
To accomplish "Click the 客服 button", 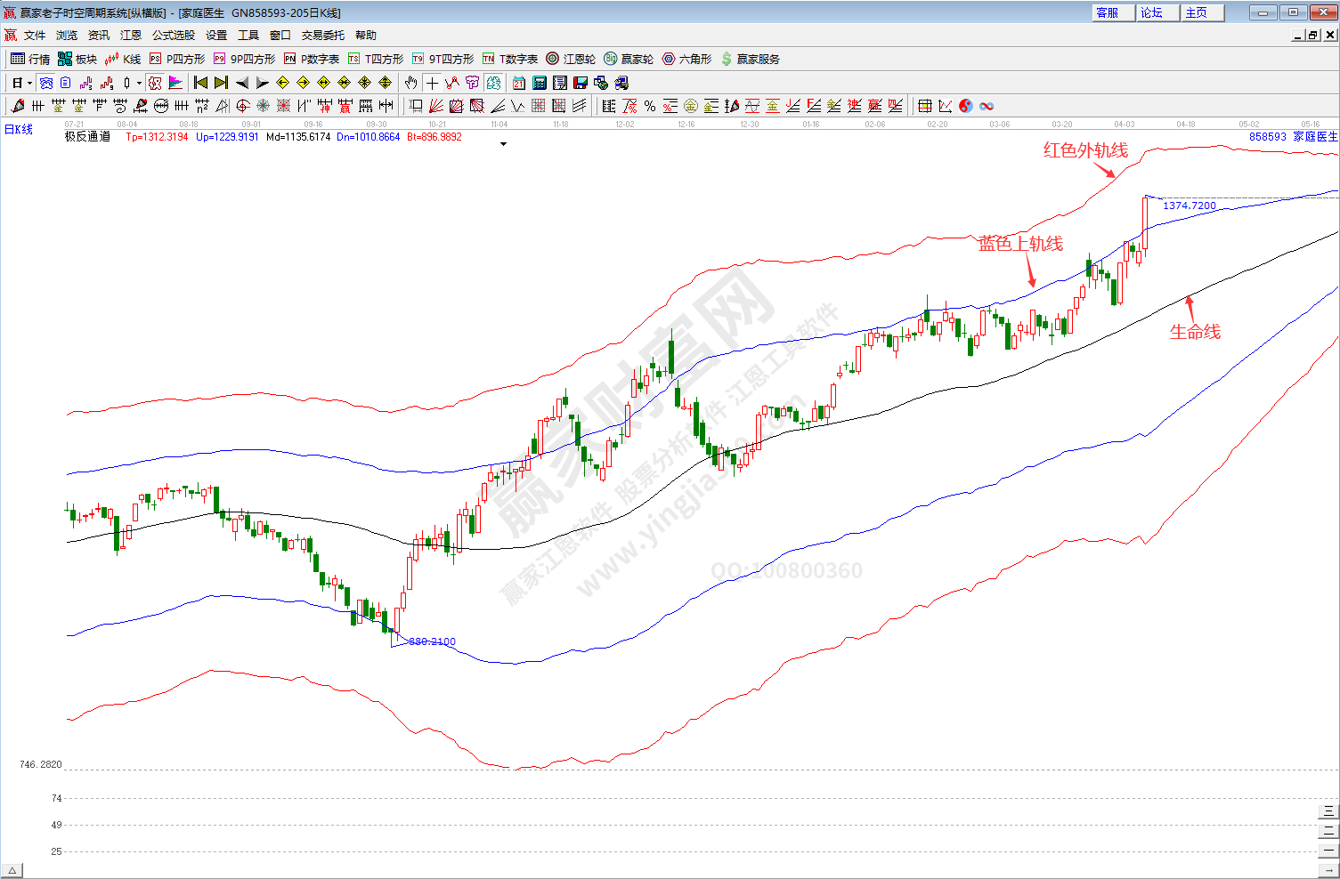I will (x=1113, y=12).
